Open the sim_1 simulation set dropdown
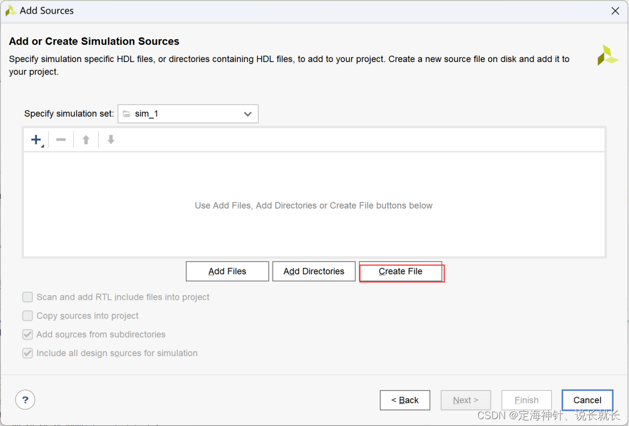 [x=188, y=114]
